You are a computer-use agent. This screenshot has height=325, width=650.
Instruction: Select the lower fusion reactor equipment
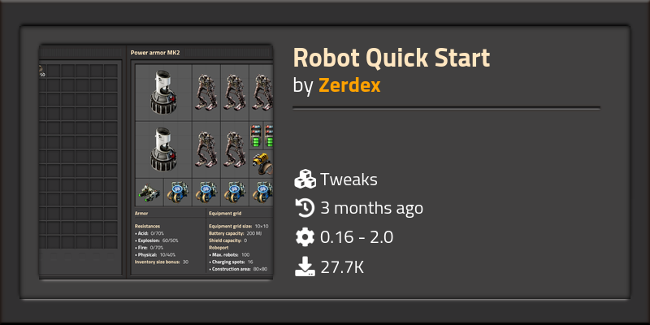tap(163, 150)
